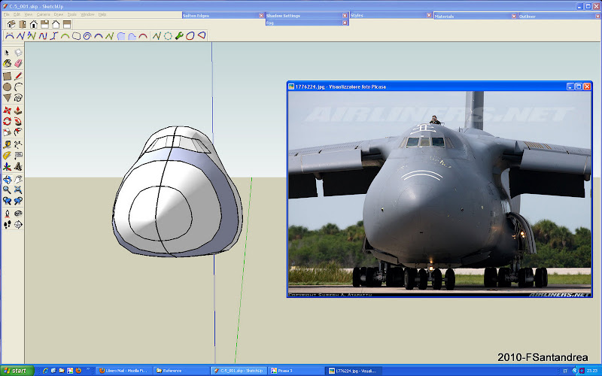This screenshot has height=376, width=602.
Task: Open the Window menu
Action: 87,14
